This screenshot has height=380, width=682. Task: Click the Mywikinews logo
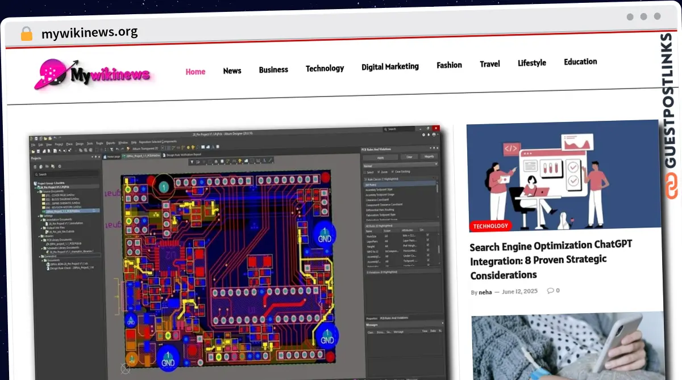[x=94, y=74]
